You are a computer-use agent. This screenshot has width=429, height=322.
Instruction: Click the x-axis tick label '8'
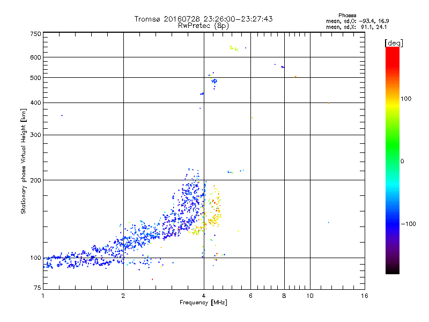pyautogui.click(x=284, y=296)
